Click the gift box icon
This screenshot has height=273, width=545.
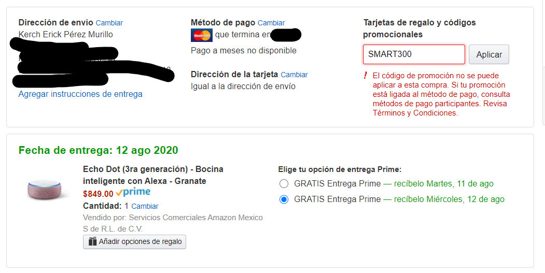(x=93, y=242)
